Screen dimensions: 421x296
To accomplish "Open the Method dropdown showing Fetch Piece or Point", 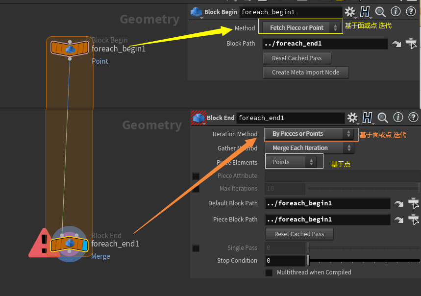I will point(301,27).
